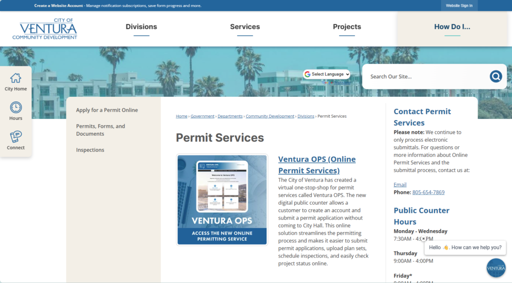This screenshot has height=283, width=512.
Task: Click the Ventura OPS promotional image
Action: coord(222,200)
